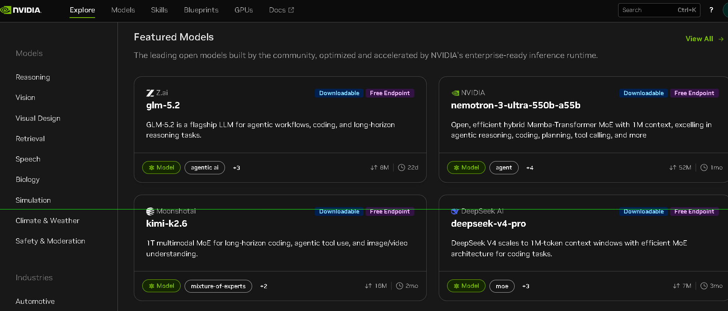
Task: Select Reasoning in the sidebar
Action: click(x=33, y=77)
